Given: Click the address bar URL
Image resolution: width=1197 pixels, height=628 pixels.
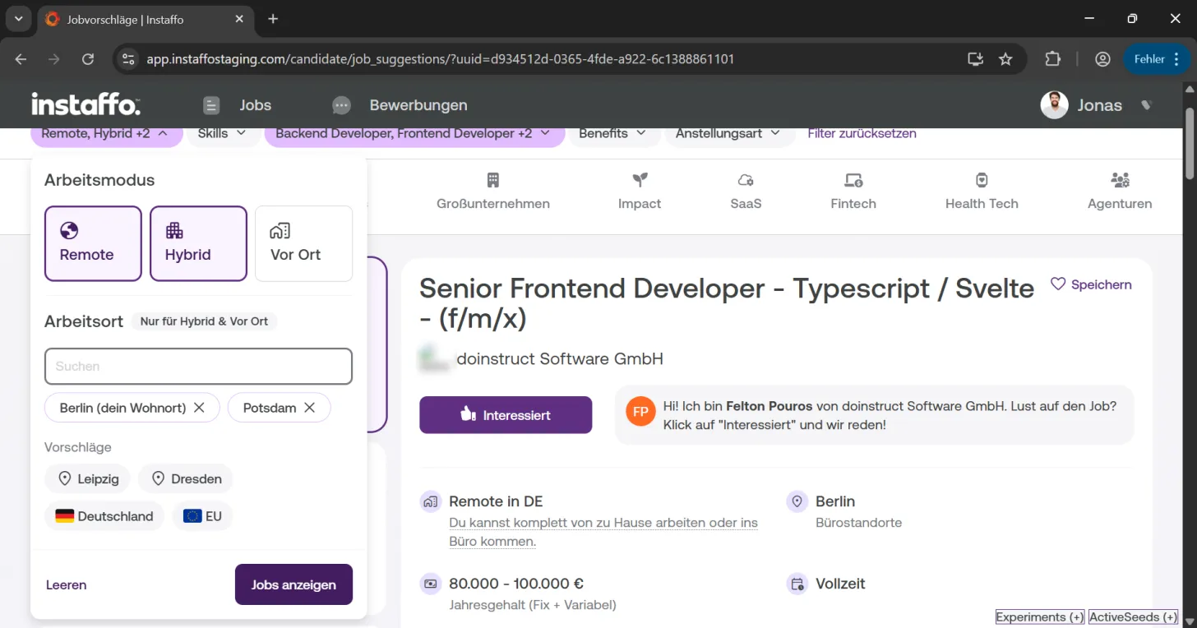Looking at the screenshot, I should [441, 59].
